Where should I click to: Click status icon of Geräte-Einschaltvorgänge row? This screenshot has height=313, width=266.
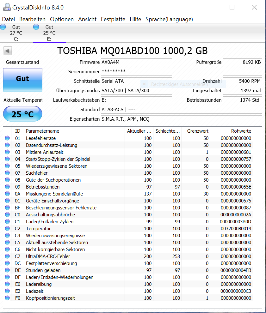pyautogui.click(x=7, y=201)
